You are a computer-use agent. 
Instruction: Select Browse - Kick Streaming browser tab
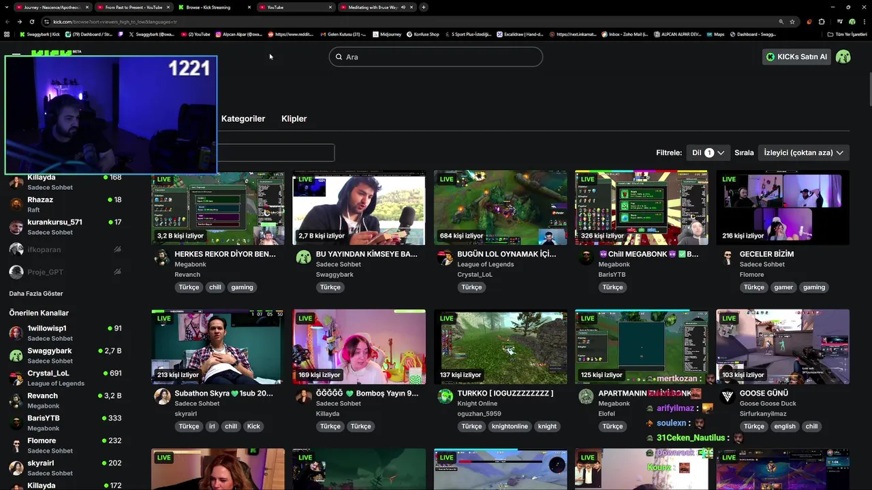215,7
